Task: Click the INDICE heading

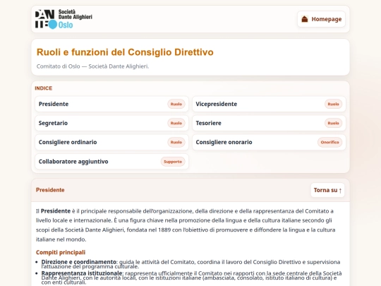Action: tap(44, 88)
